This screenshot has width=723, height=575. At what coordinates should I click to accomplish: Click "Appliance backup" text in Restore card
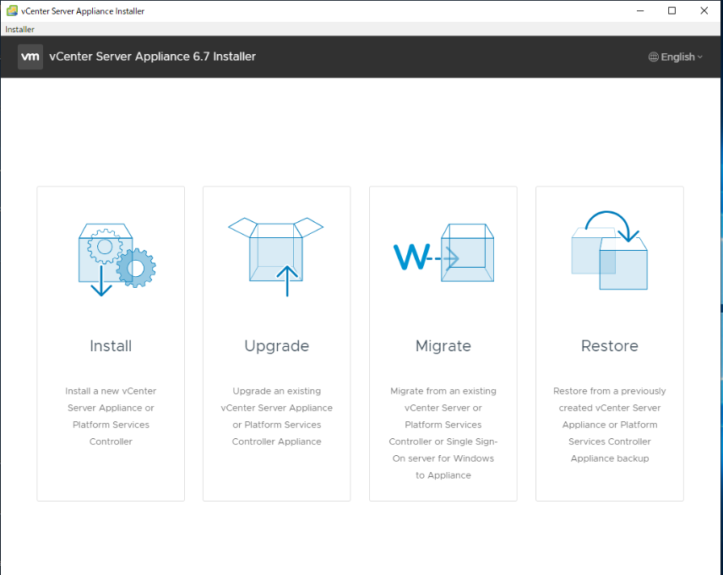click(x=610, y=458)
